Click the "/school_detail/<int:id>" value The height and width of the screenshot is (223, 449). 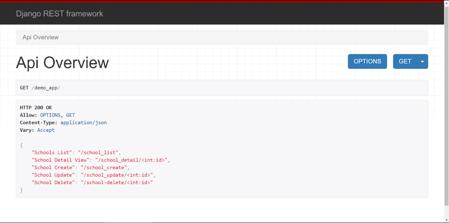[x=131, y=160]
